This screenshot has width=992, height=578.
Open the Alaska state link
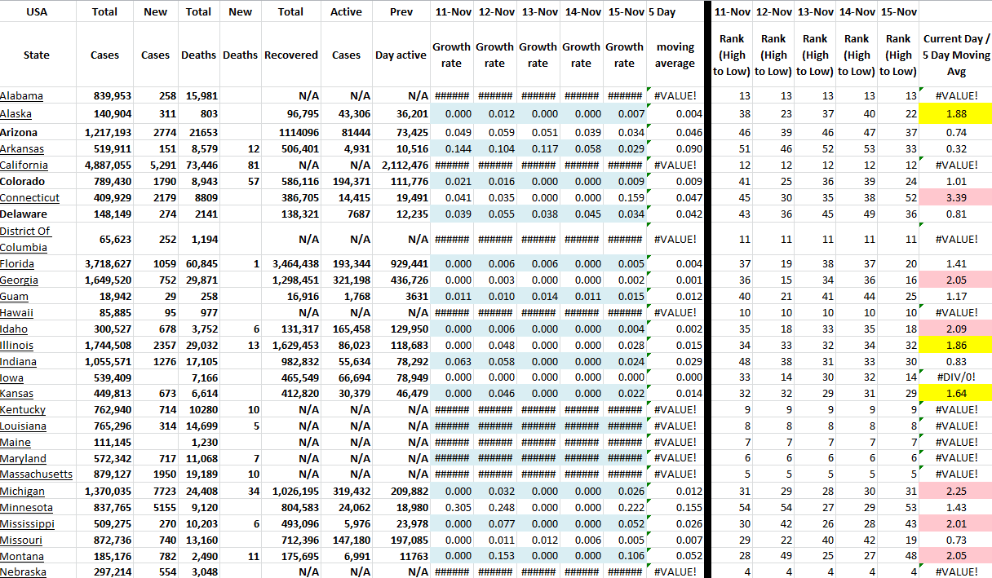pos(16,114)
